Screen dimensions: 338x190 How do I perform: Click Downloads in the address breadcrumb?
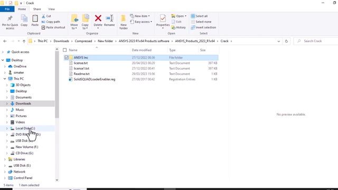click(x=61, y=41)
